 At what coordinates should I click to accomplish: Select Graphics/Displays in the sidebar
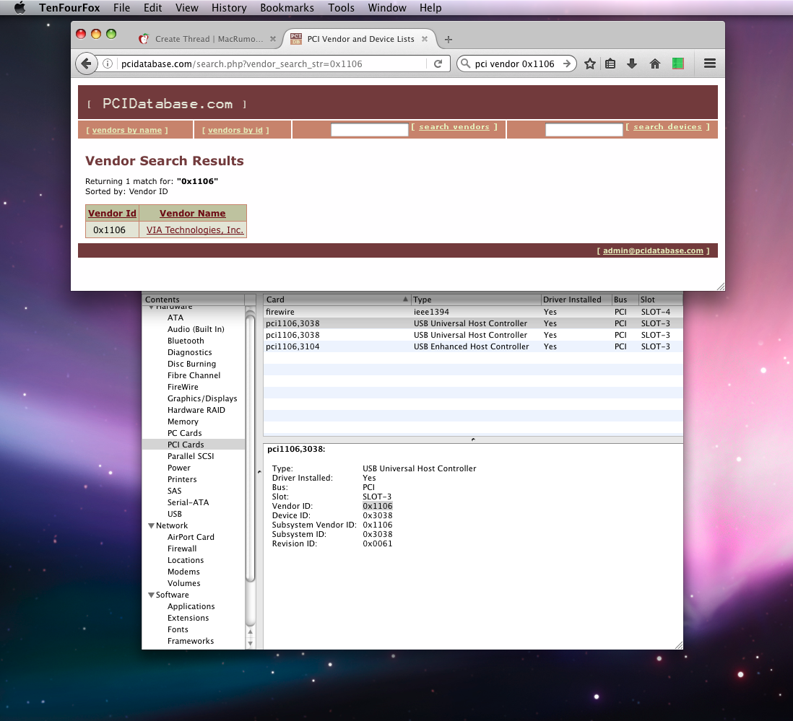(202, 398)
